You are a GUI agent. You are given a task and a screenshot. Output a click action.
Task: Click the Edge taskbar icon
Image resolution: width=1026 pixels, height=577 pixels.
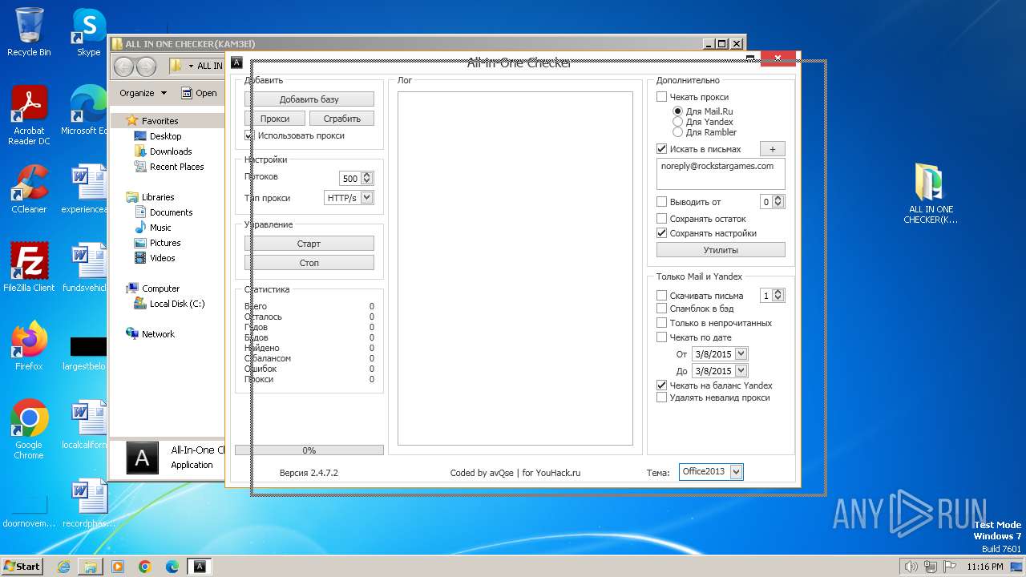pyautogui.click(x=172, y=567)
